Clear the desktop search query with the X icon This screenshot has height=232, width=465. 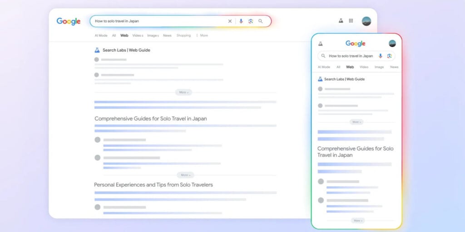pyautogui.click(x=230, y=21)
